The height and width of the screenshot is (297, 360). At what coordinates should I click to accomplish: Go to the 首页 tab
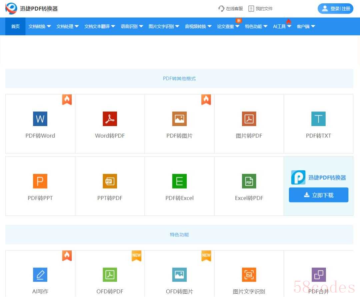[15, 26]
